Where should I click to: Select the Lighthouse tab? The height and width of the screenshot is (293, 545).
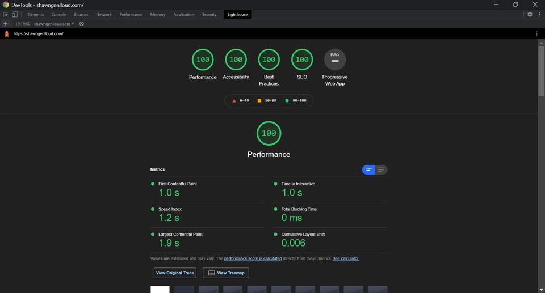pyautogui.click(x=237, y=15)
